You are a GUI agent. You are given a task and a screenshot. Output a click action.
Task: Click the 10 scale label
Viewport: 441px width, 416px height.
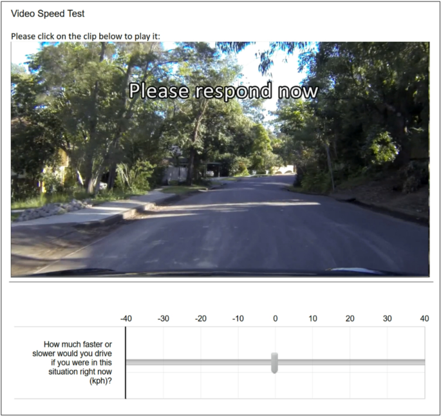point(313,318)
